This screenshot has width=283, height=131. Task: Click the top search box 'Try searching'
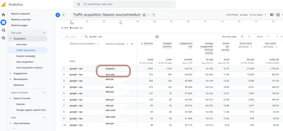click(x=124, y=4)
